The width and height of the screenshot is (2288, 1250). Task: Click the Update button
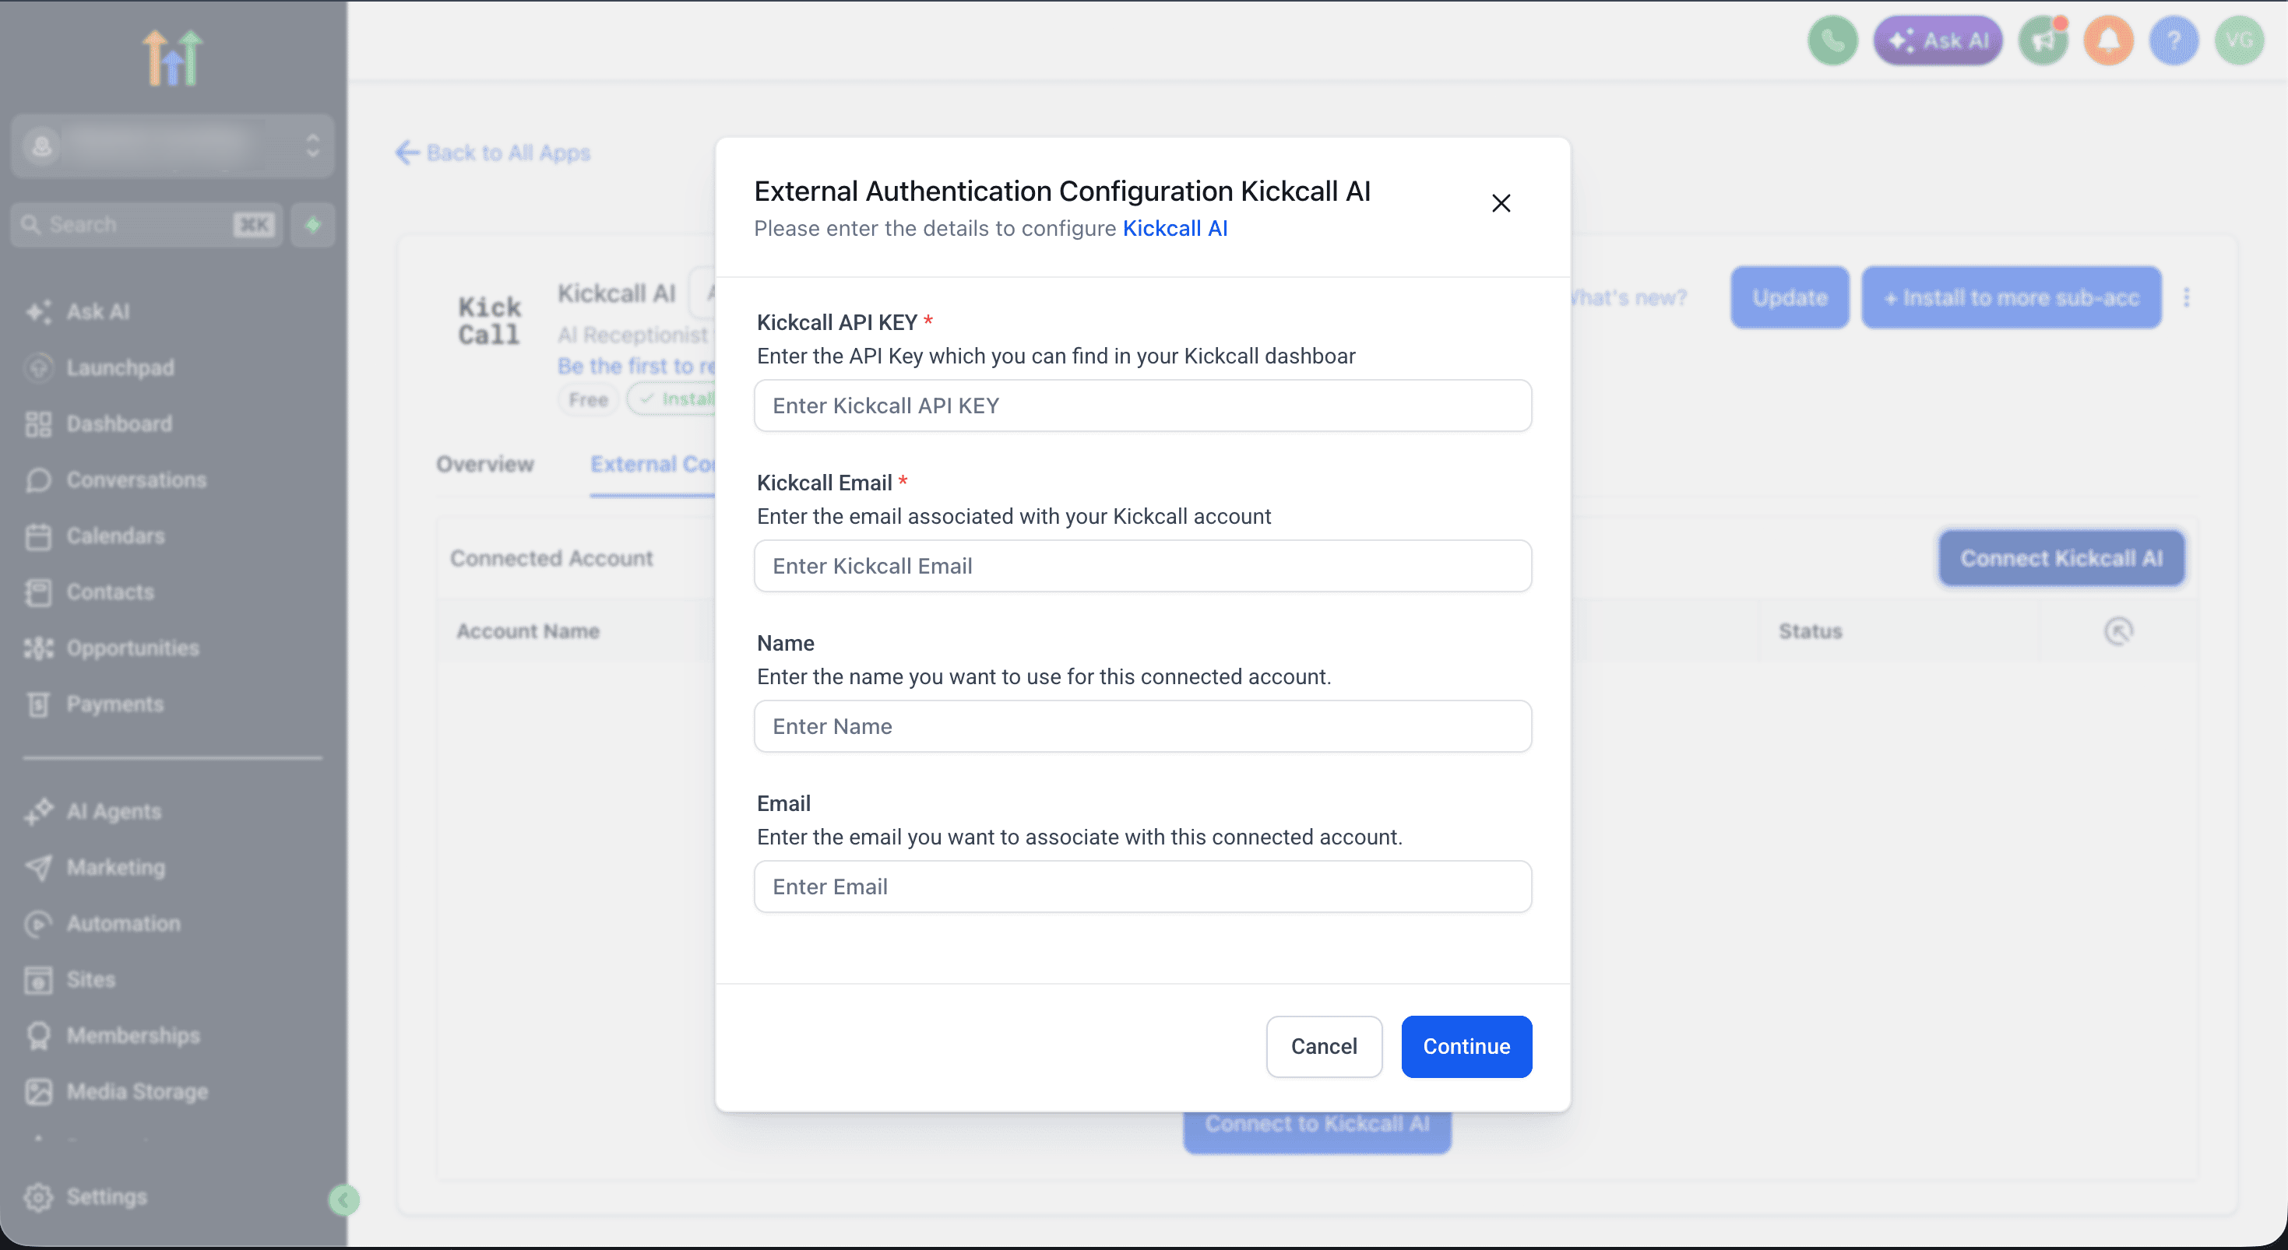(x=1790, y=297)
